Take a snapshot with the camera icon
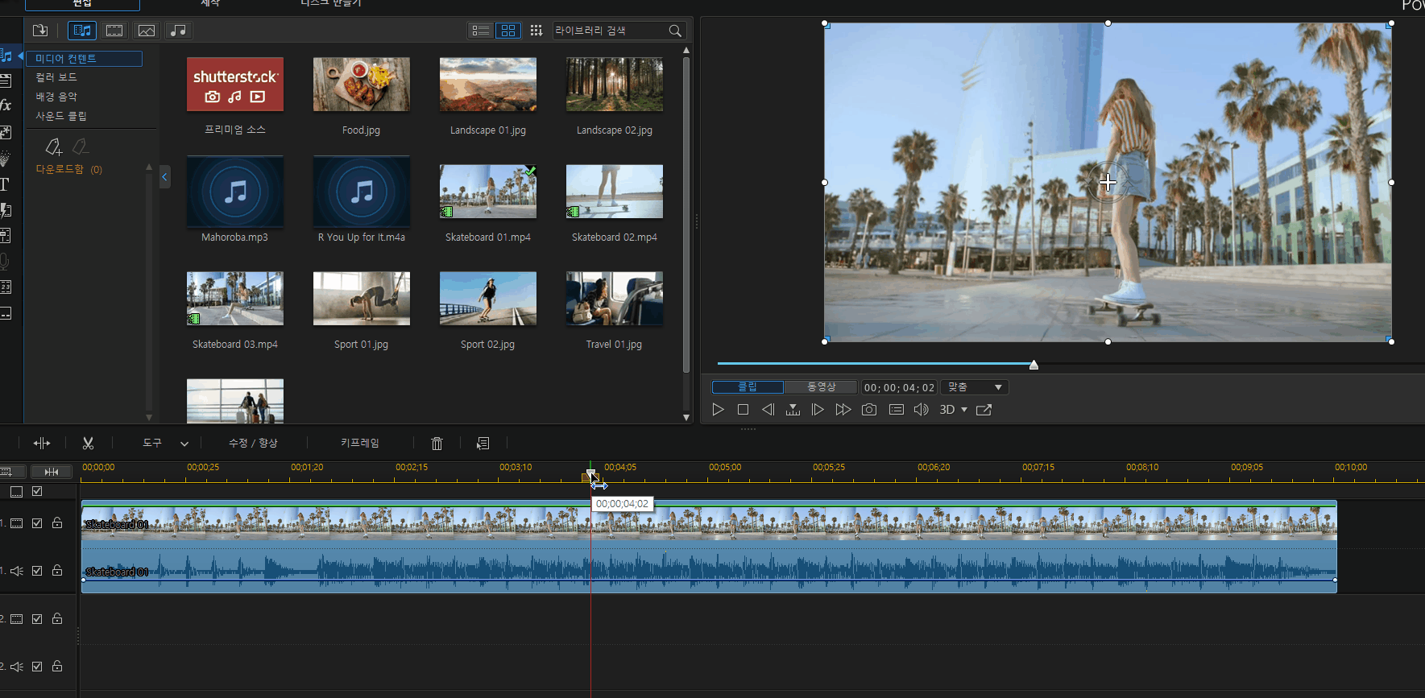This screenshot has height=698, width=1425. click(x=868, y=410)
